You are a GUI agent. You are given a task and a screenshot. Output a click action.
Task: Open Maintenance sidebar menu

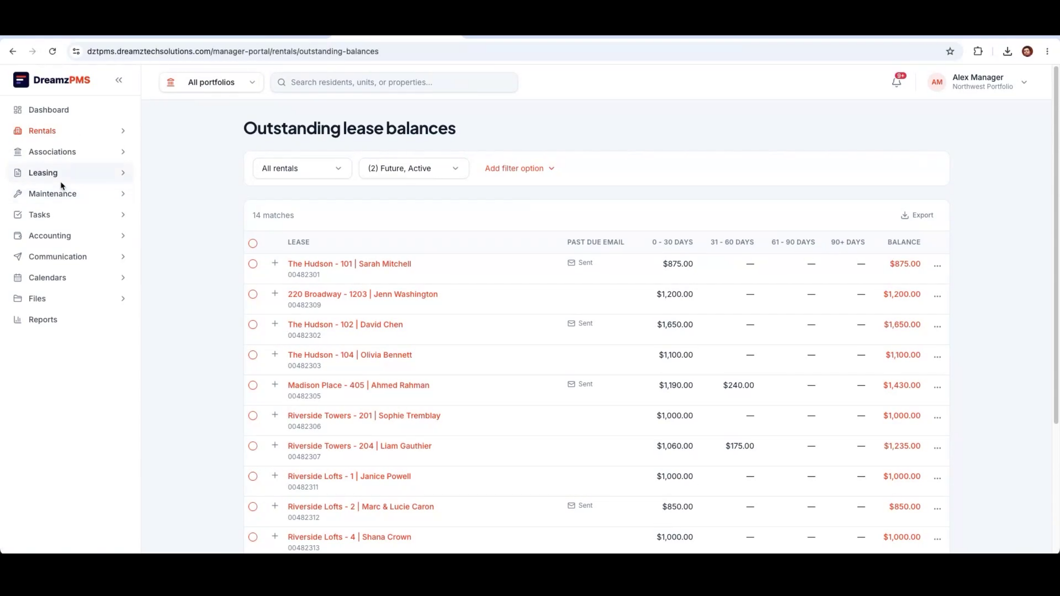click(70, 194)
